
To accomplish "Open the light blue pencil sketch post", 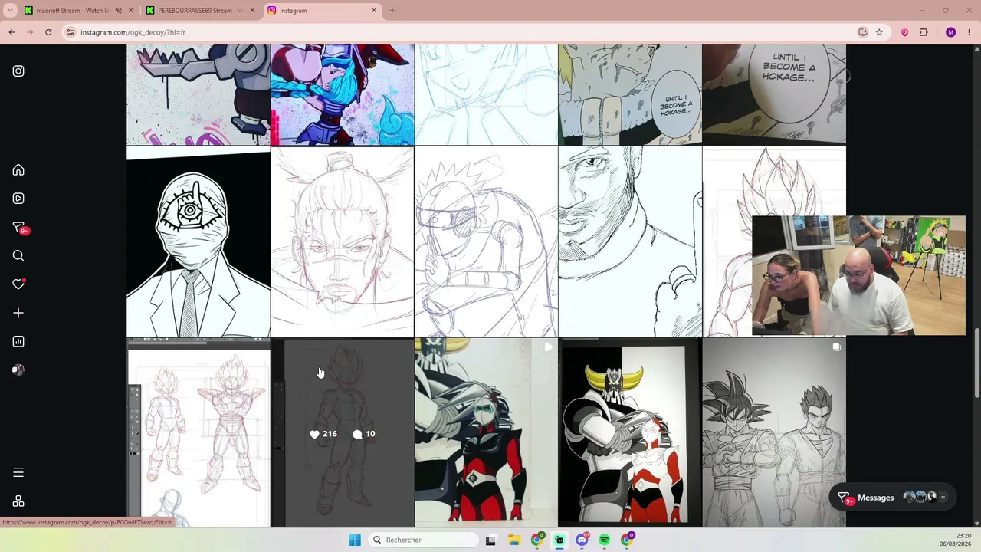I will click(x=487, y=94).
